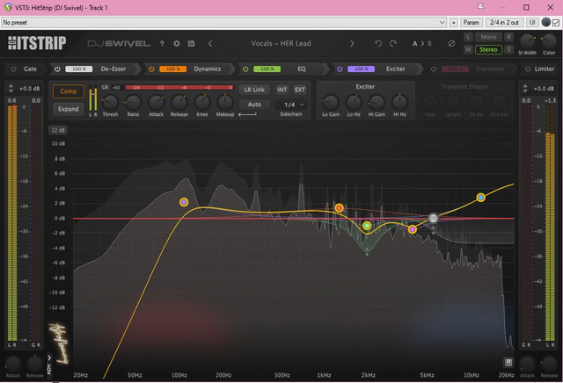Screen dimensions: 563x383
Task: Click the makeup link arrow icon
Action: (247, 114)
